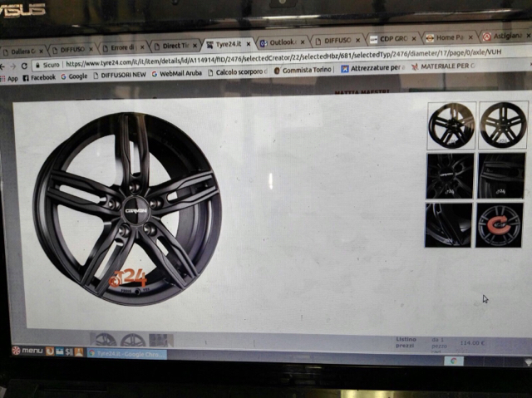Click the Listino prezzi label
The height and width of the screenshot is (398, 532).
click(x=406, y=342)
